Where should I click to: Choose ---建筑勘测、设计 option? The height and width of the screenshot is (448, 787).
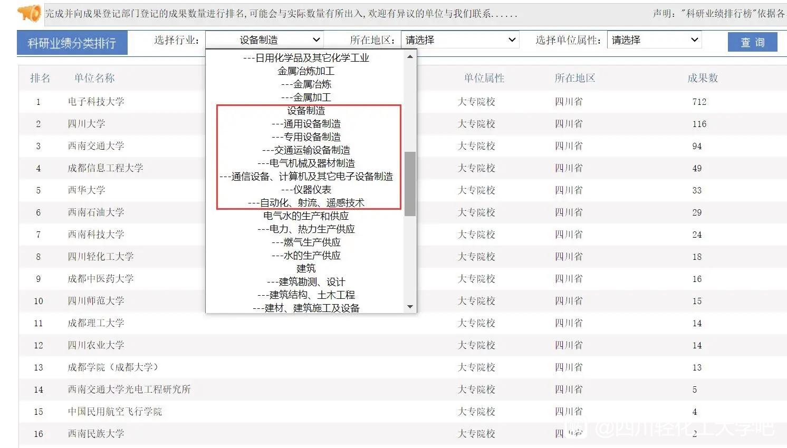click(x=306, y=282)
